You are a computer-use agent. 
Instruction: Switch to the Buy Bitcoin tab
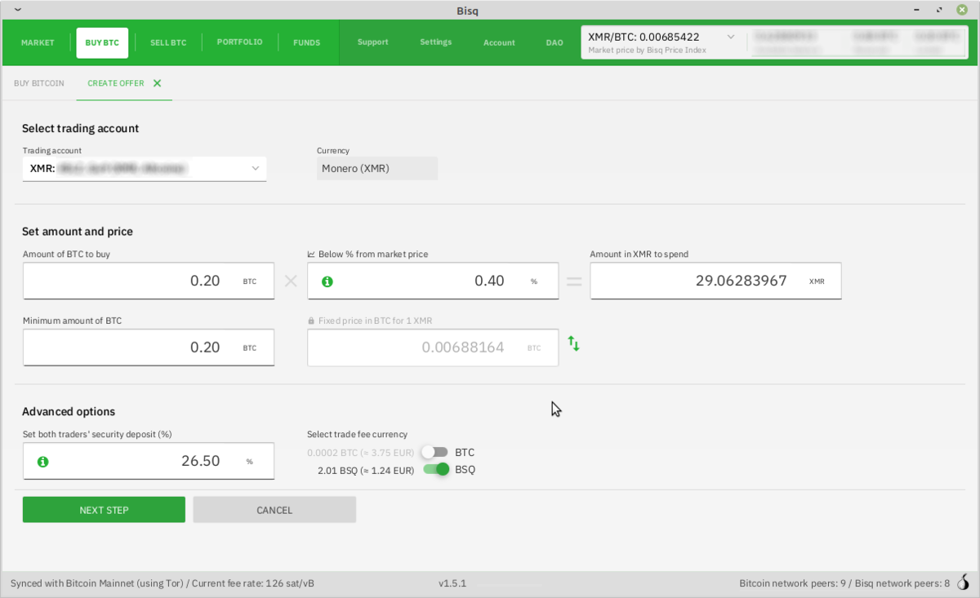click(39, 83)
